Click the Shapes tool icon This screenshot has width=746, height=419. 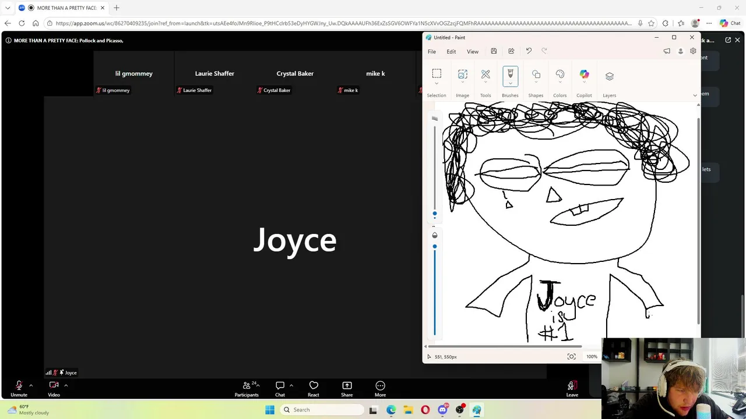(536, 74)
